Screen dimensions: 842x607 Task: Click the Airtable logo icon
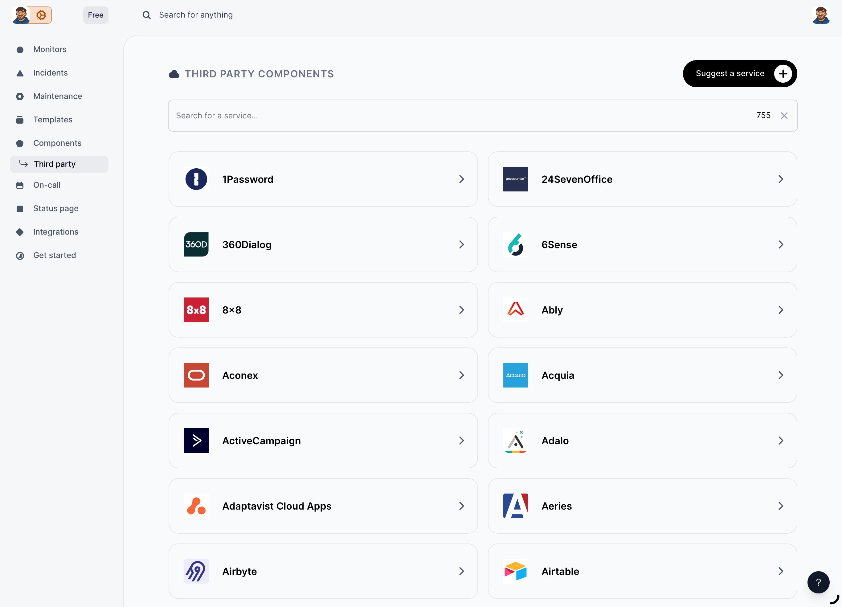tap(515, 571)
